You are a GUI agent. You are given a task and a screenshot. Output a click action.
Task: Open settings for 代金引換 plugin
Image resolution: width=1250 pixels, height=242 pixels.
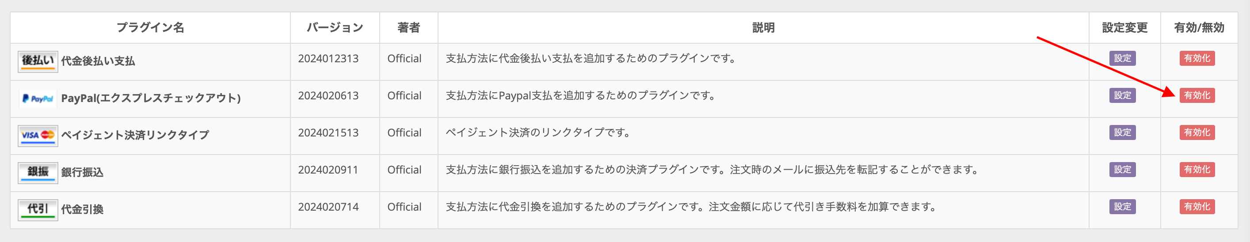[x=1122, y=207]
